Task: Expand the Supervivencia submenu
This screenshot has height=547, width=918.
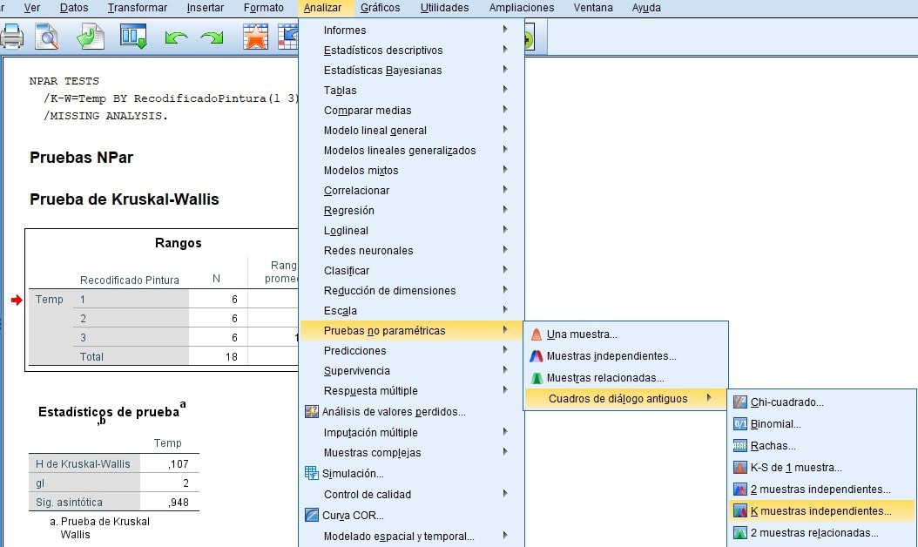Action: (411, 371)
